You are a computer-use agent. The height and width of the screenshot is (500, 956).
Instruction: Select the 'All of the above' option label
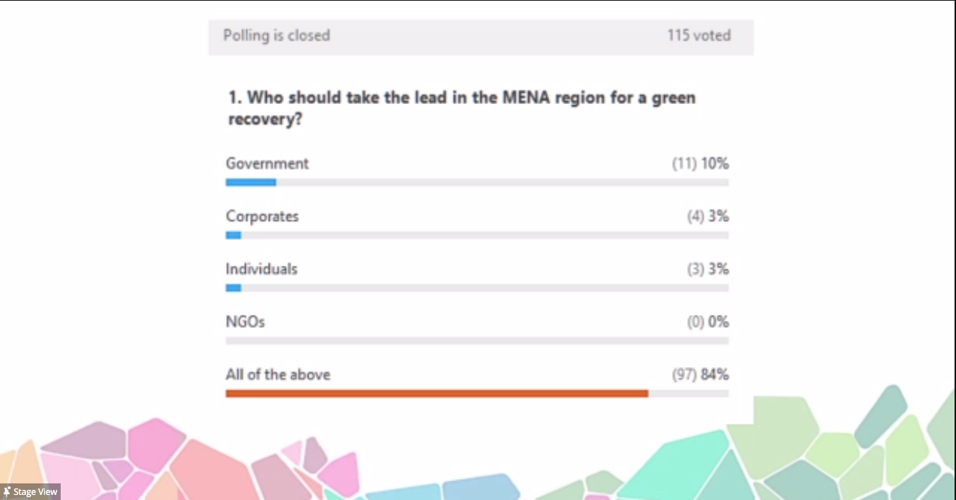(277, 374)
